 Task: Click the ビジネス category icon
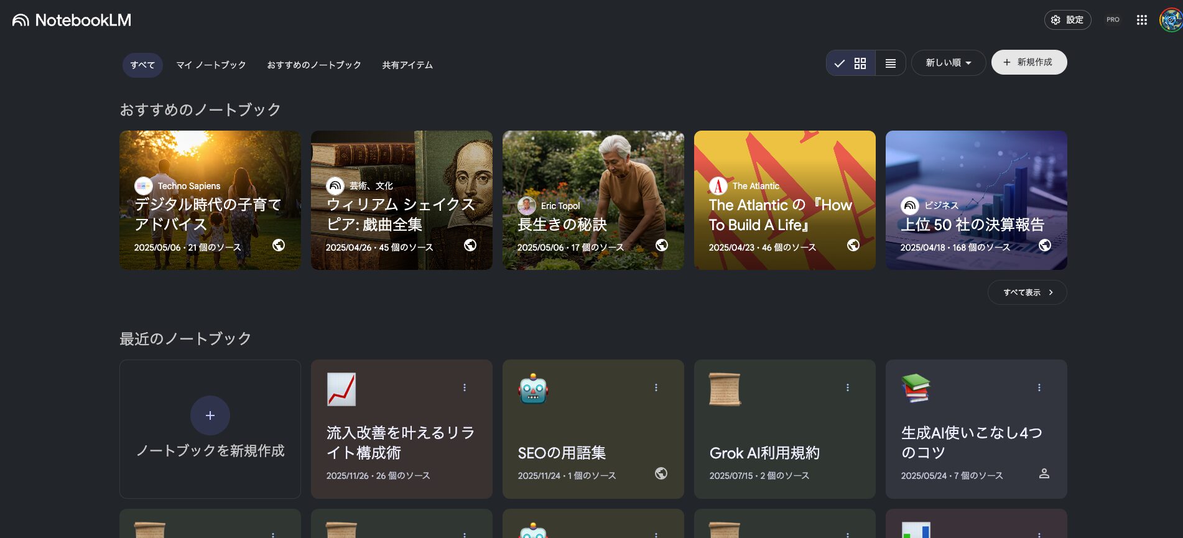click(910, 205)
